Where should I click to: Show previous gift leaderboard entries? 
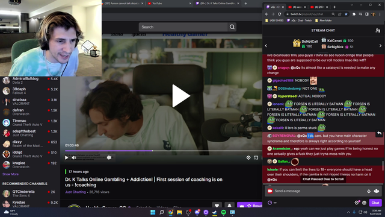266,46
